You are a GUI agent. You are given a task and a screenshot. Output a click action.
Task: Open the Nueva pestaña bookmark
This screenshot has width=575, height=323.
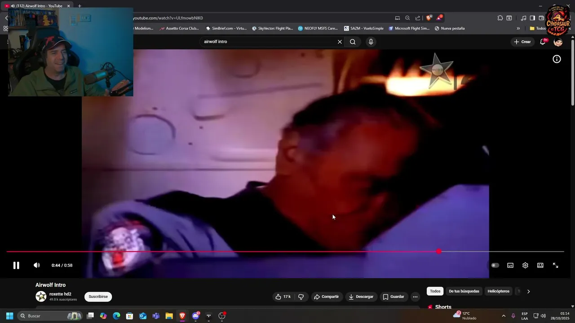(449, 28)
